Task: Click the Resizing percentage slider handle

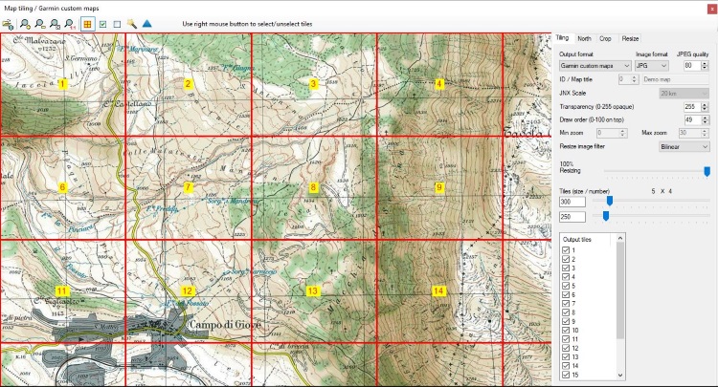Action: 707,171
